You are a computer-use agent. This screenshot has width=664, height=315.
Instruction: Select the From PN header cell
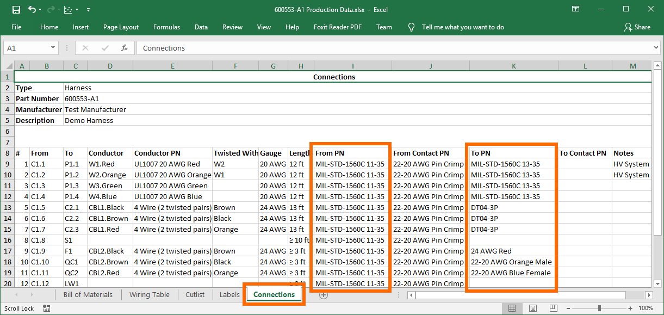[x=352, y=153]
